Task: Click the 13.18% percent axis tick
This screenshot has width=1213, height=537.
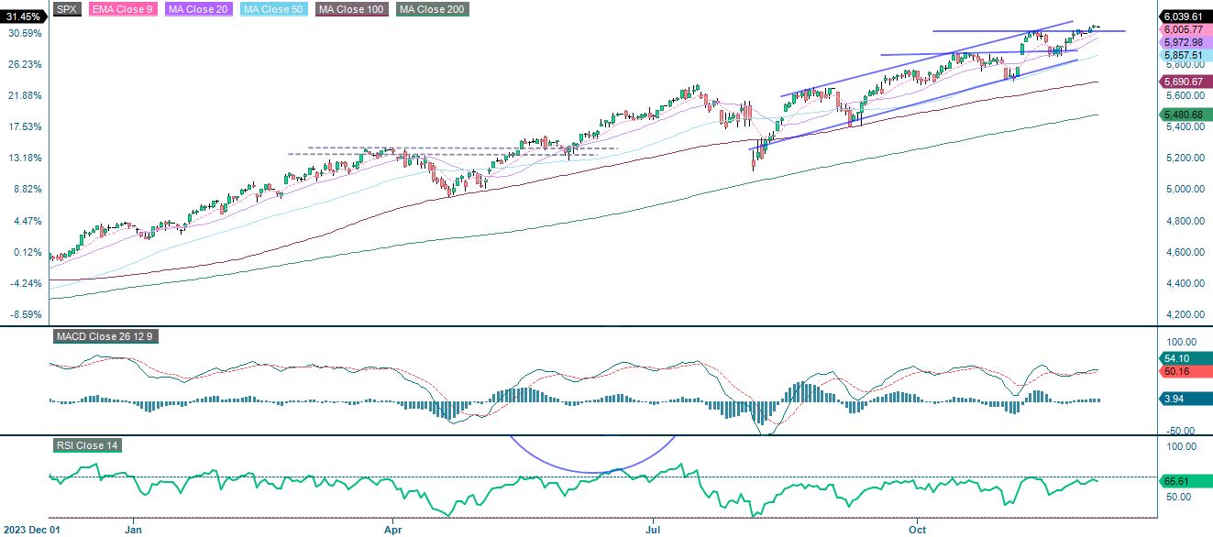Action: pyautogui.click(x=24, y=158)
